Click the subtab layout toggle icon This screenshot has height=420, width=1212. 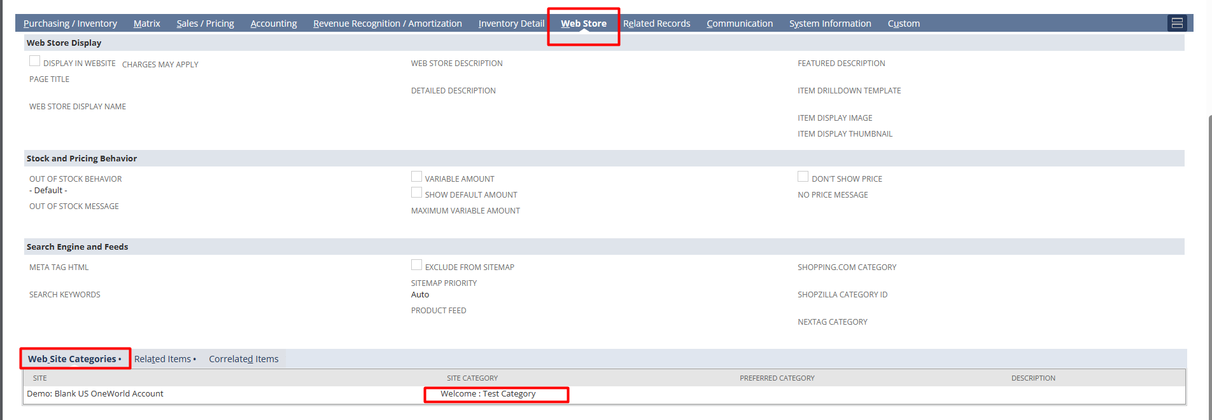click(1177, 23)
